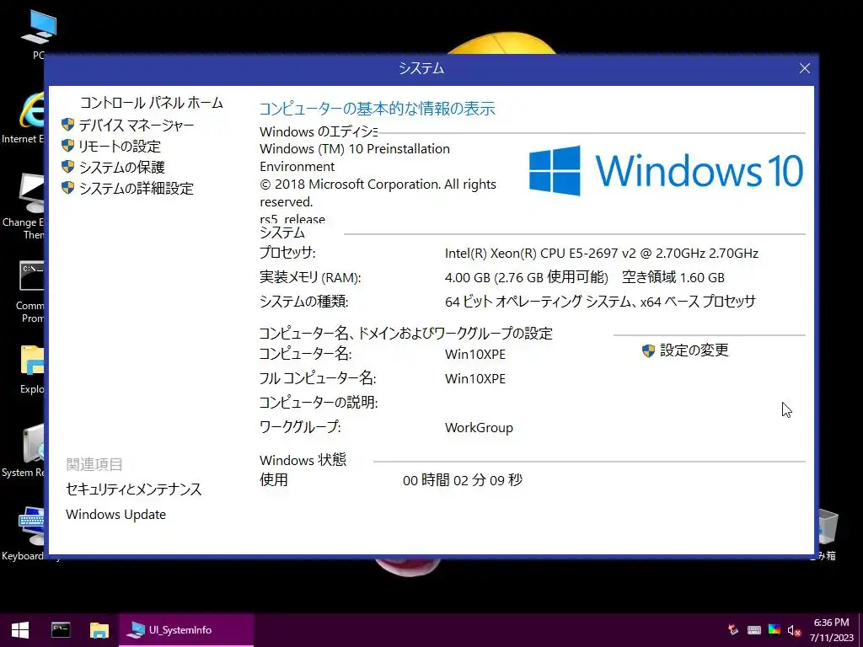The width and height of the screenshot is (863, 647).
Task: Click shield icon beside リモートの設定
Action: coord(67,146)
